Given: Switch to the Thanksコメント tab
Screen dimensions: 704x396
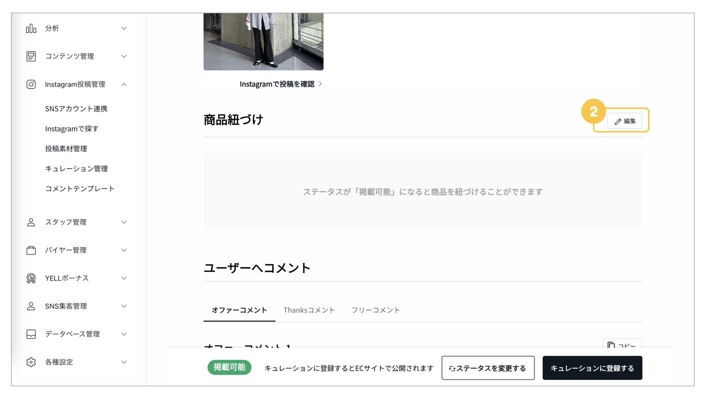Looking at the screenshot, I should point(309,310).
